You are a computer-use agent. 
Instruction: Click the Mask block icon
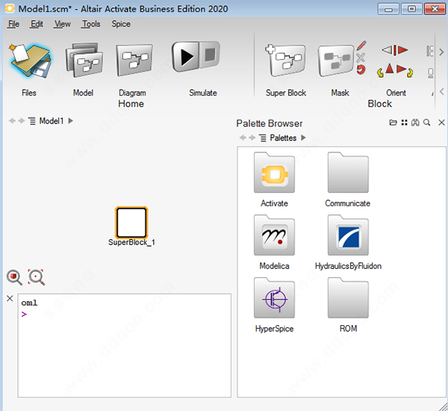(336, 61)
